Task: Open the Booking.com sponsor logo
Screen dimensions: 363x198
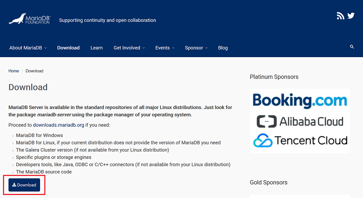Action: 300,101
